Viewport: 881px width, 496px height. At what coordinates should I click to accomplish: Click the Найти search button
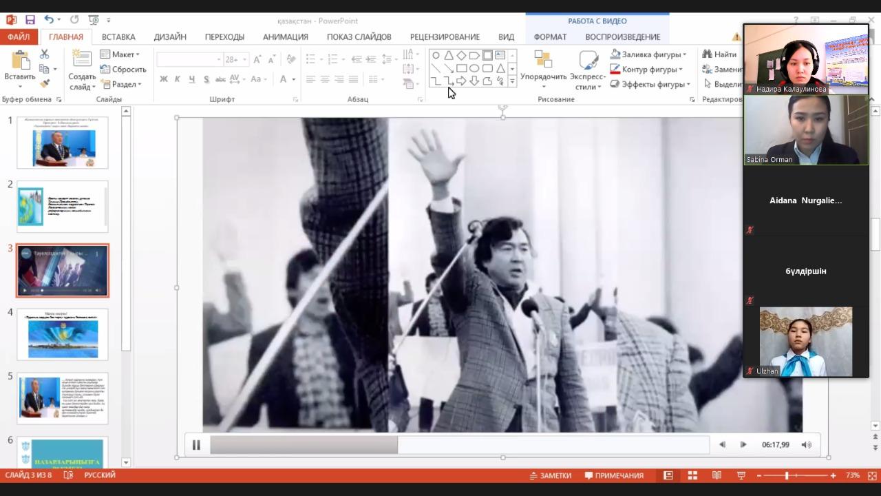(719, 54)
